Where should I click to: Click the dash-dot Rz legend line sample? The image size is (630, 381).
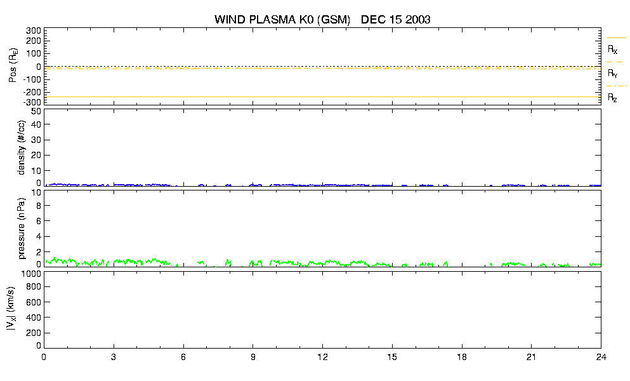[616, 86]
